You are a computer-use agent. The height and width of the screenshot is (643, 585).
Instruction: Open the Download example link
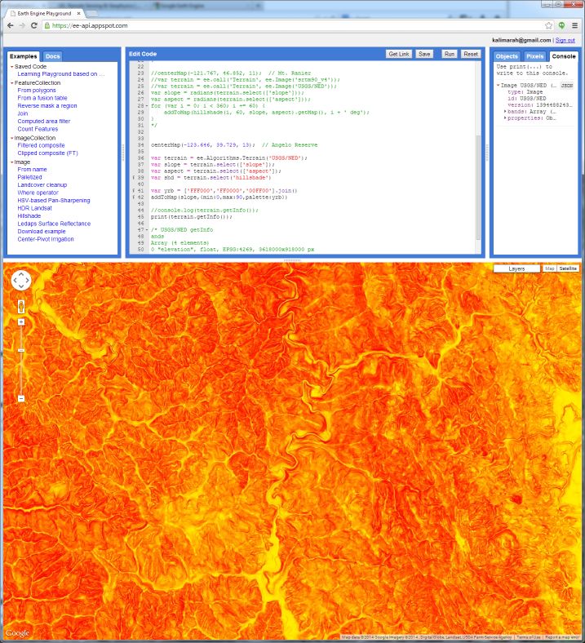tap(42, 232)
